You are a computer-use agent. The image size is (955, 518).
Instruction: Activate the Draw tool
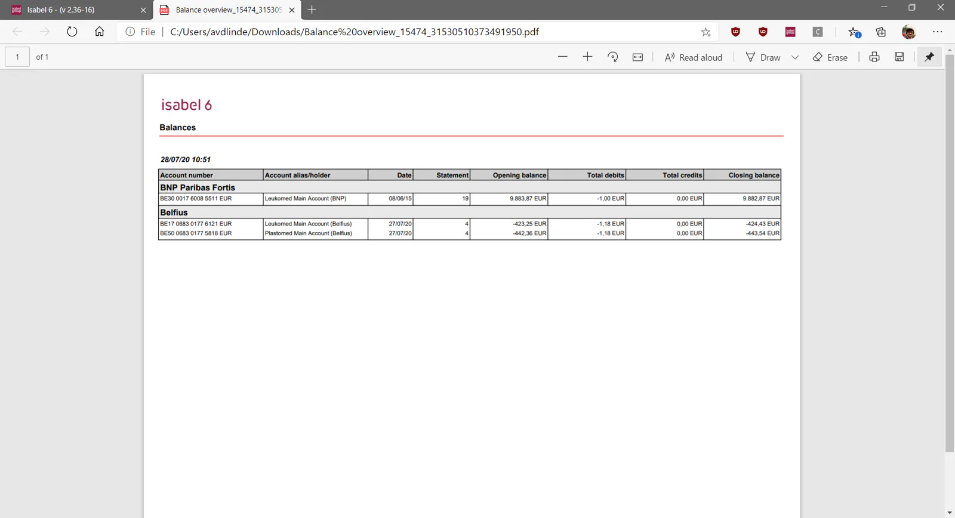coord(763,57)
